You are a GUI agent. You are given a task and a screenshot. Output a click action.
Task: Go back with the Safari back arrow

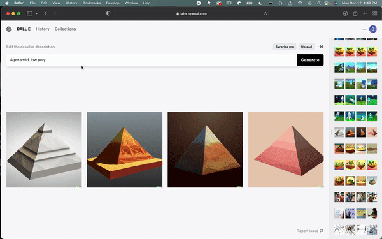[x=46, y=13]
